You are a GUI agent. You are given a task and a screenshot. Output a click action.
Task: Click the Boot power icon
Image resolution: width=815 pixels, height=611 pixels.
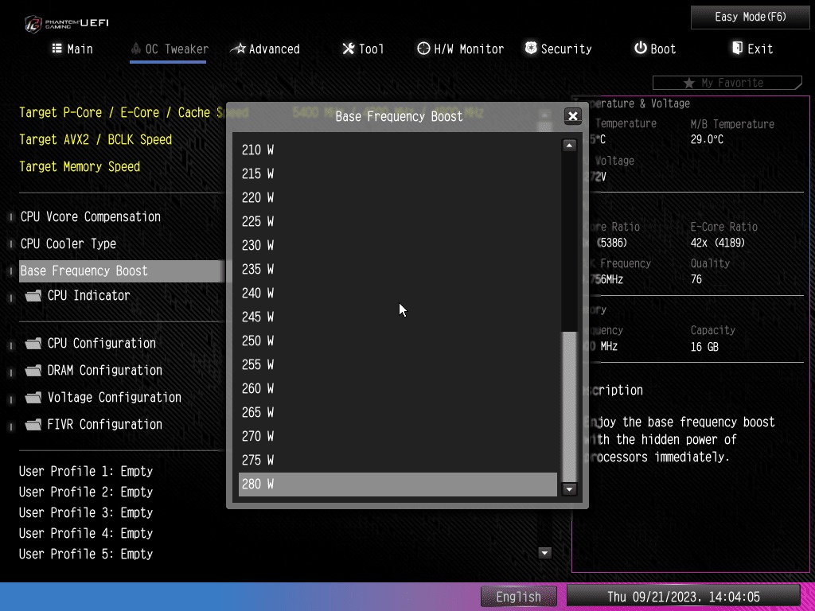pyautogui.click(x=640, y=49)
